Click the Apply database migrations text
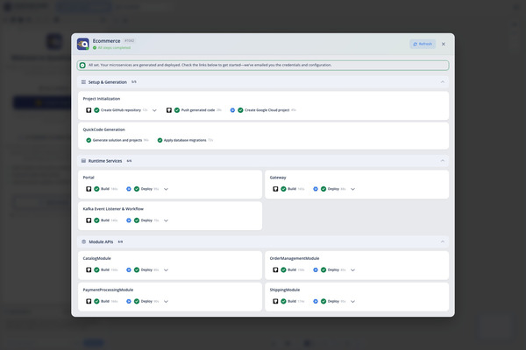The width and height of the screenshot is (526, 350). (185, 140)
